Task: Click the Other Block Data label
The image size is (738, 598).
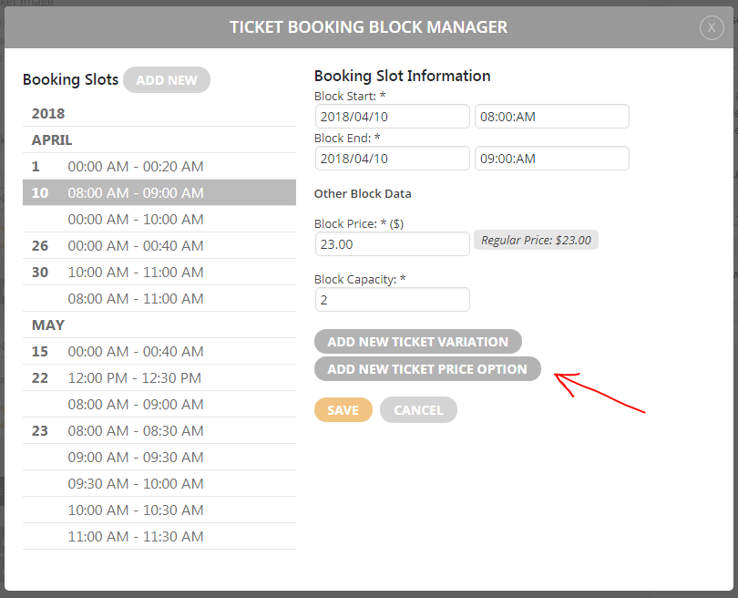Action: click(x=363, y=193)
